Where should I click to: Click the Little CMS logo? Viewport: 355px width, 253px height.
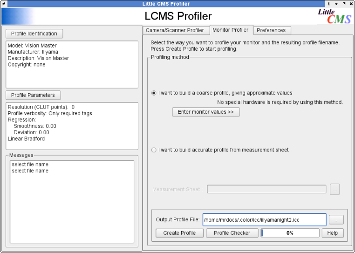pyautogui.click(x=334, y=16)
